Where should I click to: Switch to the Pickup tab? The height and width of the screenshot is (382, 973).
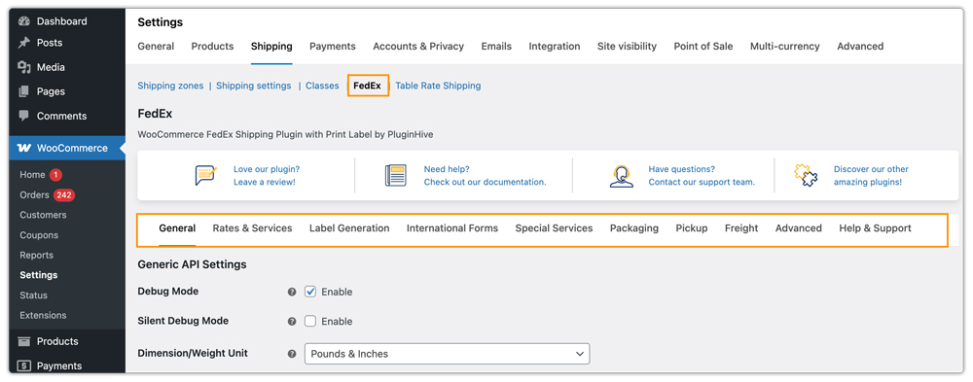coord(692,228)
